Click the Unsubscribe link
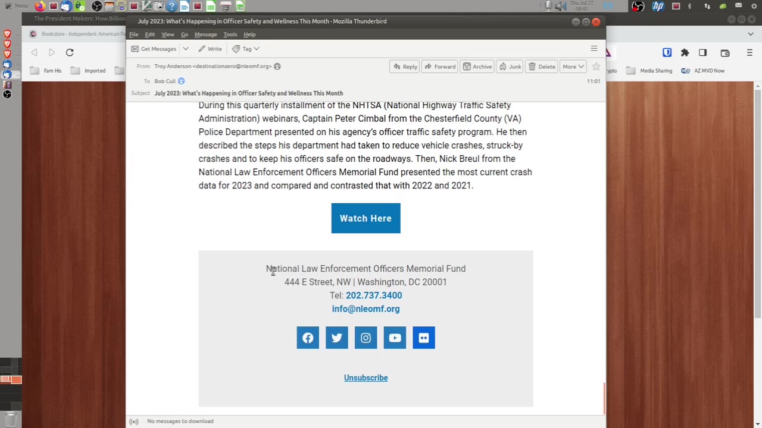762x428 pixels. click(366, 378)
